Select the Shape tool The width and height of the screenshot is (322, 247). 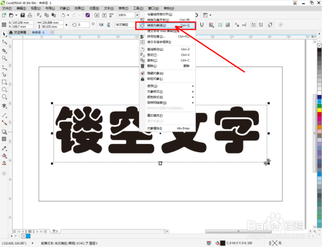click(4, 42)
